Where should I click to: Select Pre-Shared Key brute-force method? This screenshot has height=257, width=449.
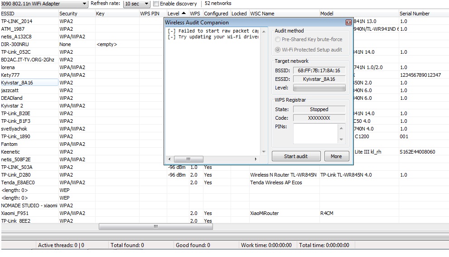tap(278, 39)
